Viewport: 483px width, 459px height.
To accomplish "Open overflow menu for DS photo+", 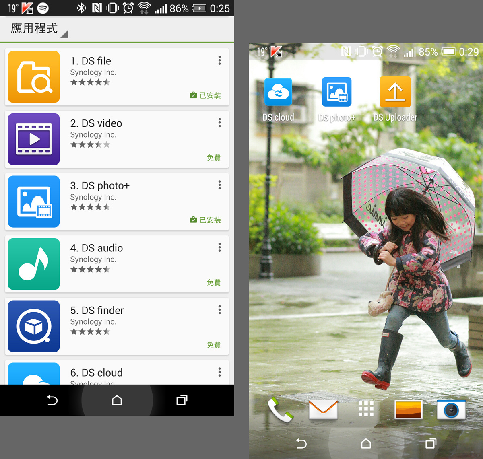I will coord(219,185).
